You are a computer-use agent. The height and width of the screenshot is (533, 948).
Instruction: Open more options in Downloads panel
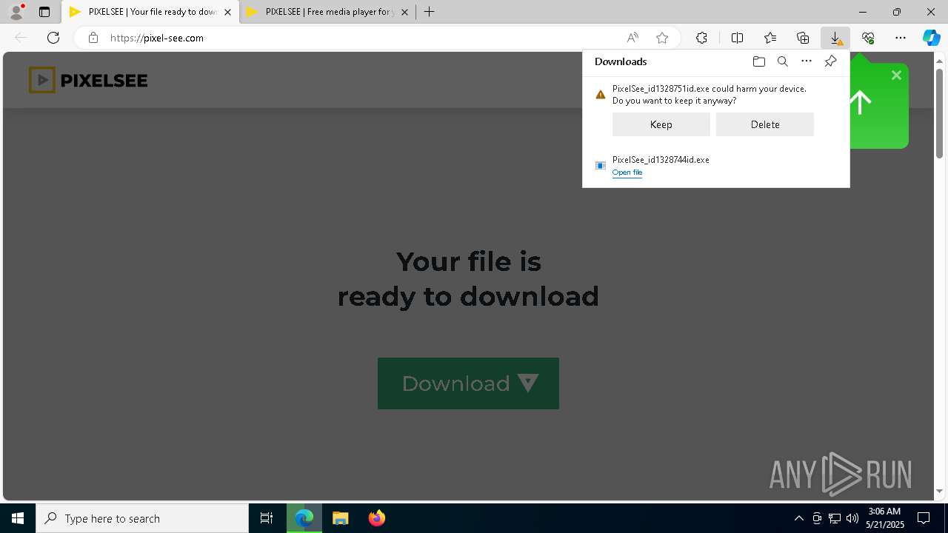(807, 61)
